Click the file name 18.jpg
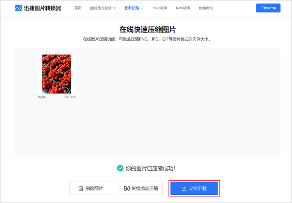The width and height of the screenshot is (292, 203). (42, 97)
